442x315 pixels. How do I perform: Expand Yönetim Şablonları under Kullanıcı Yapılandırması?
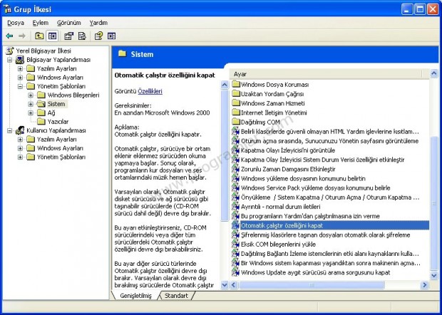(x=20, y=157)
